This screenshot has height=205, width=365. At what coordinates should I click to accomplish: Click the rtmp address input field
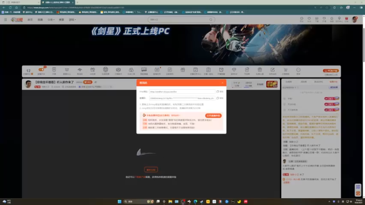pos(182,92)
